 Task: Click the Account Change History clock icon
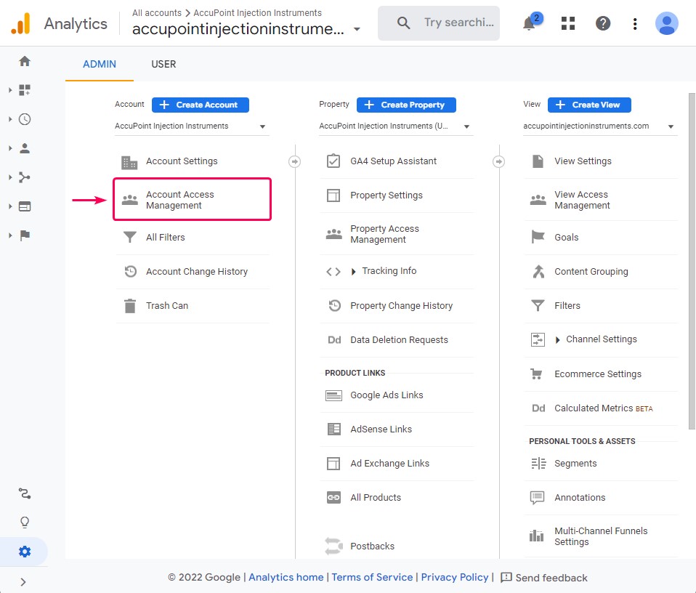tap(131, 271)
